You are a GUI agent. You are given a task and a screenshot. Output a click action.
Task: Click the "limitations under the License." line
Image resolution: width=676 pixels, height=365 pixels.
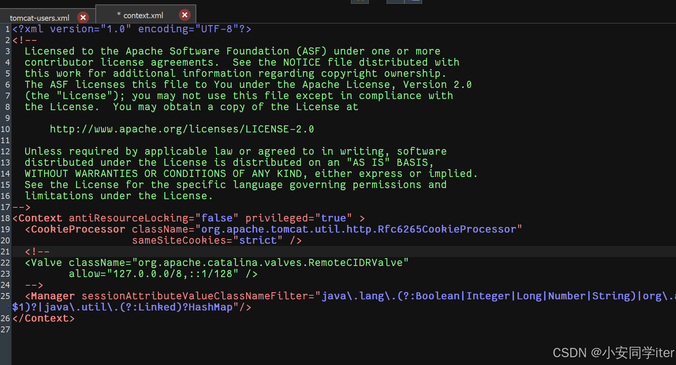(x=119, y=196)
